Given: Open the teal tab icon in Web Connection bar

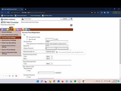Looking at the screenshot, I should tap(26, 29).
